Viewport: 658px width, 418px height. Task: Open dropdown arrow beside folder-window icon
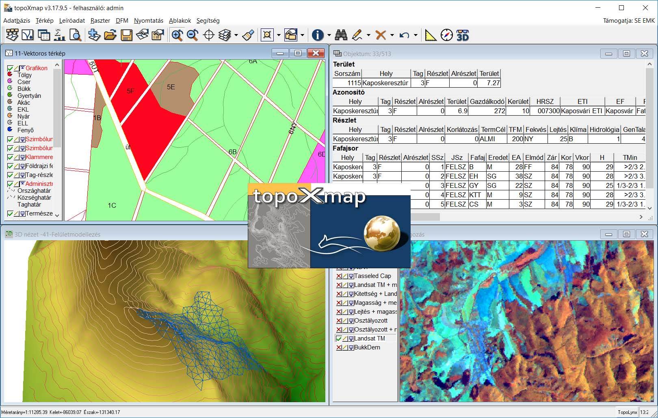point(302,35)
